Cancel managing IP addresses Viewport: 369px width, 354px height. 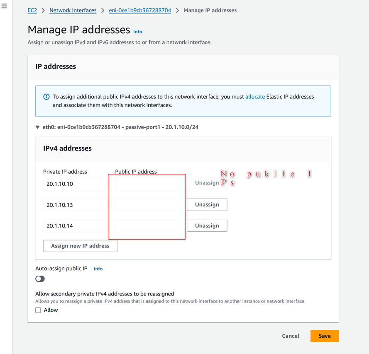coord(291,336)
